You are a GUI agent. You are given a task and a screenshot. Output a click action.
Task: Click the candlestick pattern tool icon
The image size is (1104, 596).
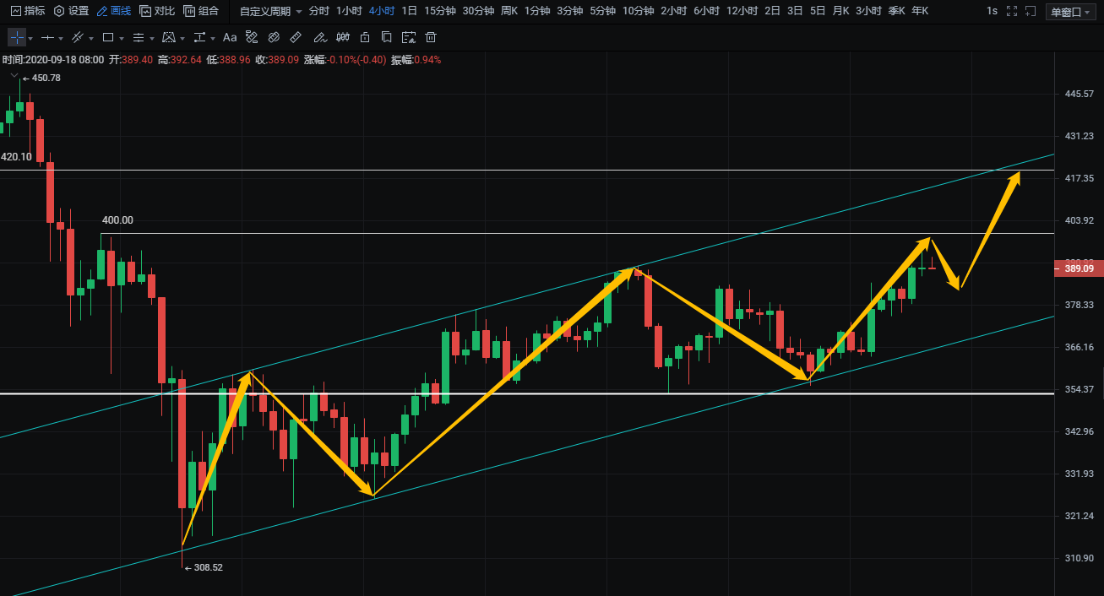[342, 38]
